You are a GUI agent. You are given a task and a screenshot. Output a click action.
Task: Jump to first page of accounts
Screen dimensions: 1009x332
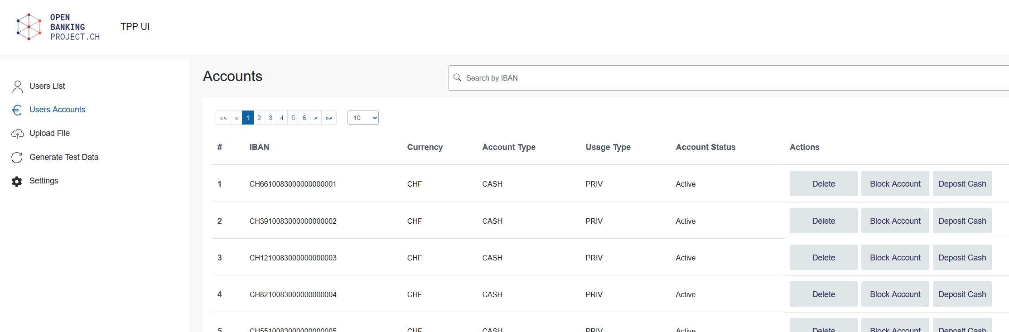[x=223, y=118]
